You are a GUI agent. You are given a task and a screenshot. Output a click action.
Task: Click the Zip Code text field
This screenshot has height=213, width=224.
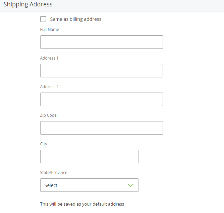tap(101, 128)
